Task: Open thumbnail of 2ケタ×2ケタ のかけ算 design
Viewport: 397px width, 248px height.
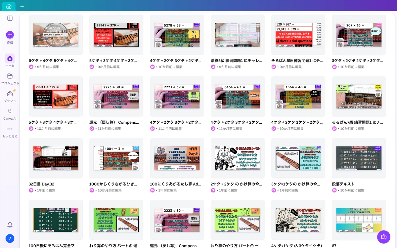Action: (x=238, y=158)
